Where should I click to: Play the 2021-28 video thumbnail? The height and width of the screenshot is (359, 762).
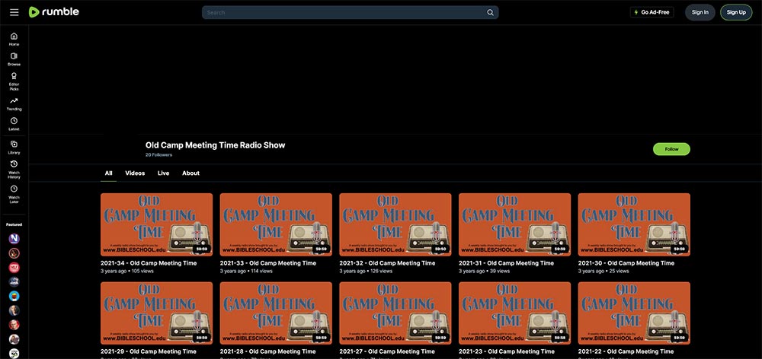[x=276, y=313]
